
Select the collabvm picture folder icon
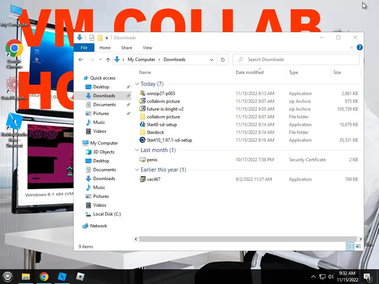click(142, 116)
